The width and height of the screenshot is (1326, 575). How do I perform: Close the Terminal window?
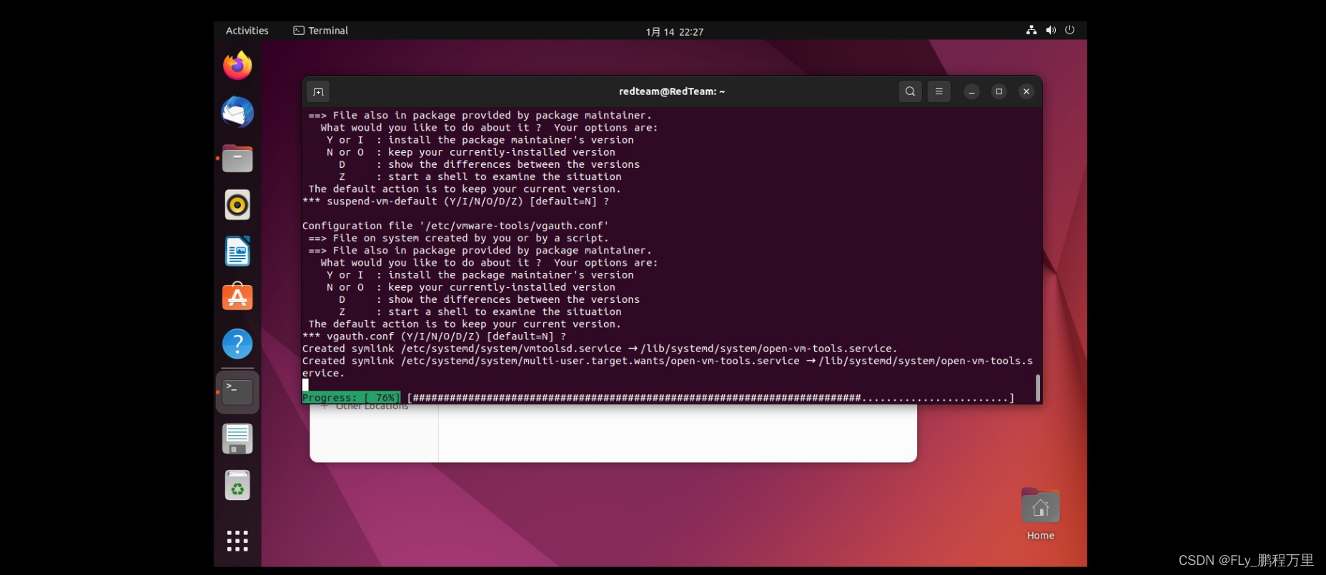[x=1026, y=91]
